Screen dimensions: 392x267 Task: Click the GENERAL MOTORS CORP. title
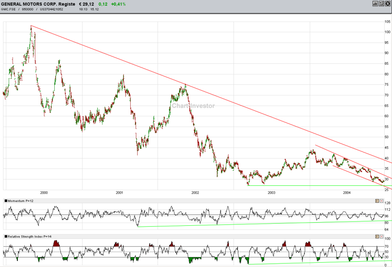coord(38,4)
